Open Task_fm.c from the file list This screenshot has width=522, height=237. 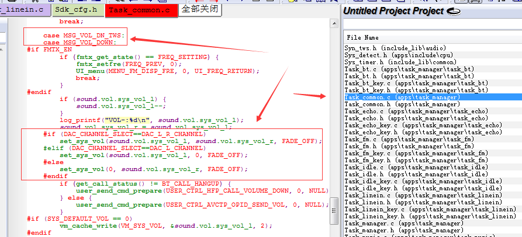[409, 139]
